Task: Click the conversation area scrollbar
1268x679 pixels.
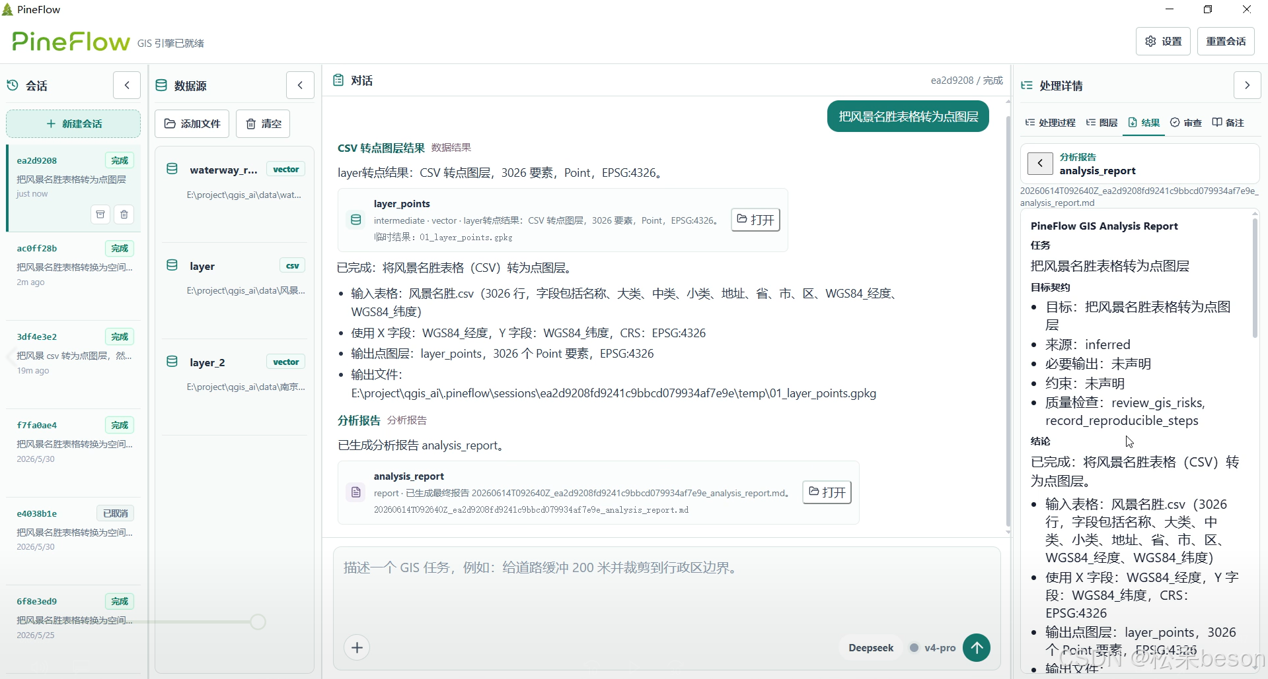Action: point(1008,321)
